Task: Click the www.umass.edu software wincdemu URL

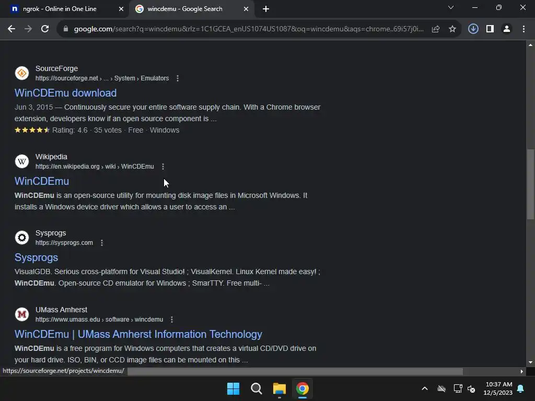Action: (x=99, y=320)
